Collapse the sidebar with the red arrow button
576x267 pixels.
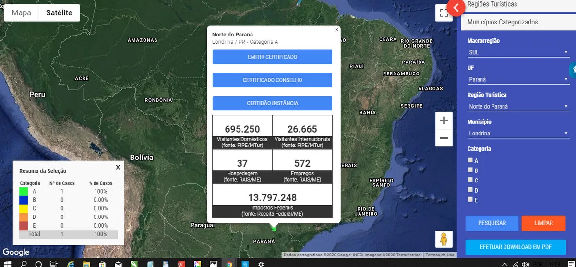(x=456, y=8)
